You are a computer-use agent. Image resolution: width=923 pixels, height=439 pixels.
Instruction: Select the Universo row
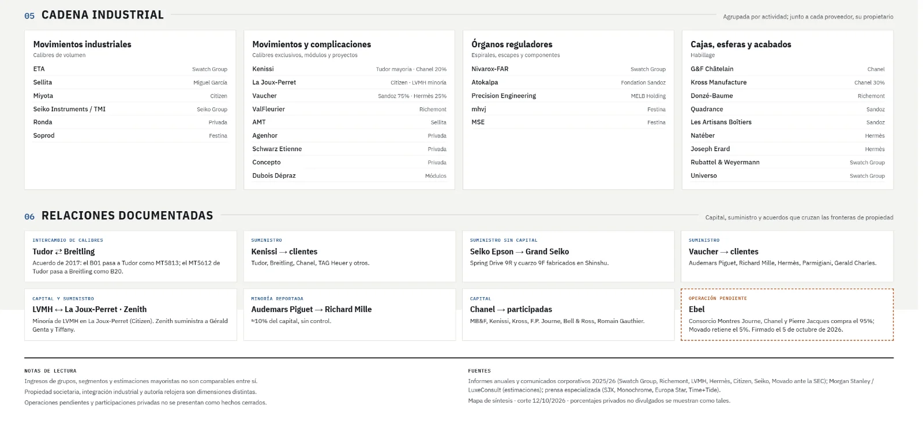coord(787,175)
